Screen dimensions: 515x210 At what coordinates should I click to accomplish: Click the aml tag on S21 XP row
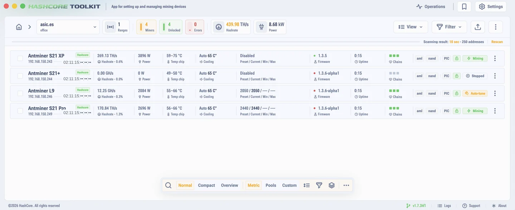point(420,58)
